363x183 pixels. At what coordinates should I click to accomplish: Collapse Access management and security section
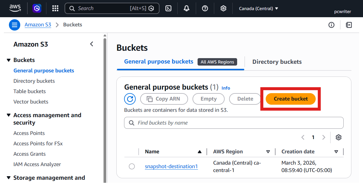(9, 115)
